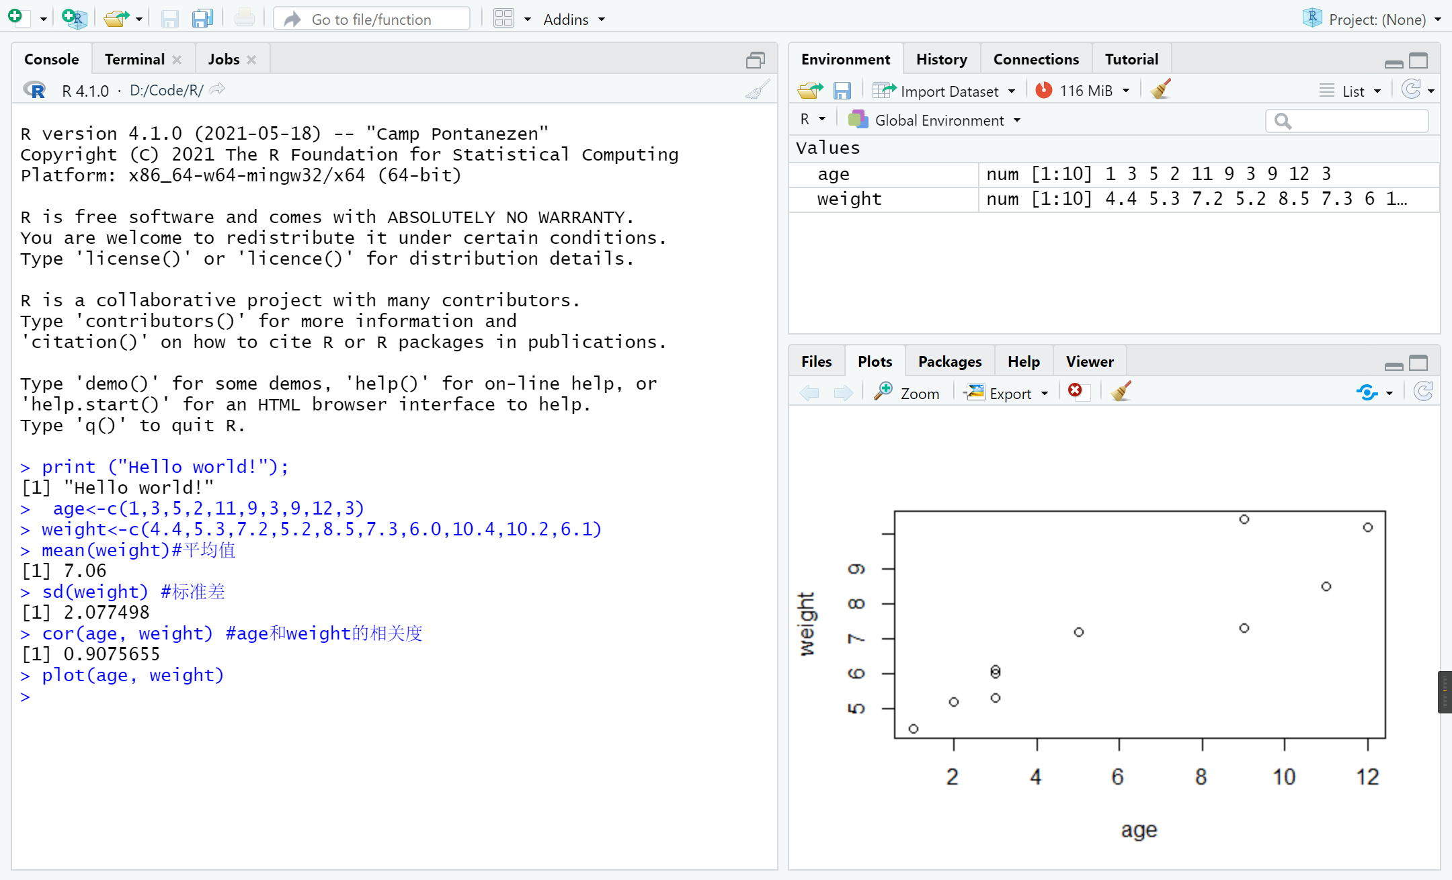
Task: Click the Save document icon
Action: tap(170, 18)
